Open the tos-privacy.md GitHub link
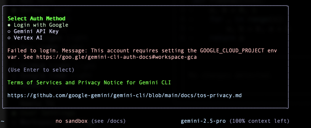 [x=125, y=96]
